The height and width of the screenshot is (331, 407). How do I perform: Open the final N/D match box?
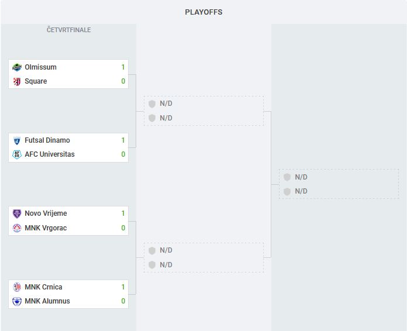pyautogui.click(x=339, y=184)
